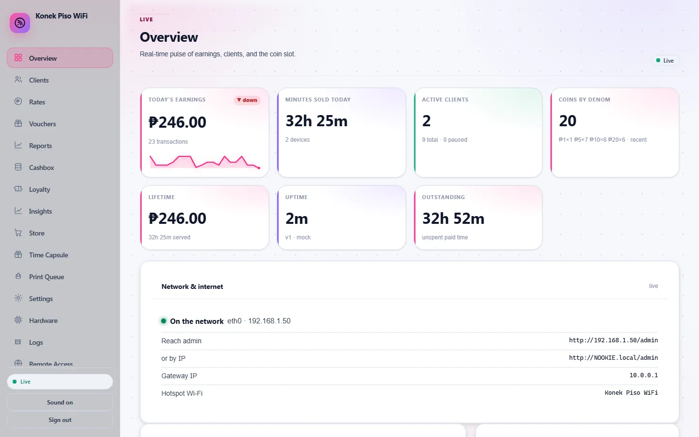
Task: Open the Active Clients stat card
Action: 478,133
